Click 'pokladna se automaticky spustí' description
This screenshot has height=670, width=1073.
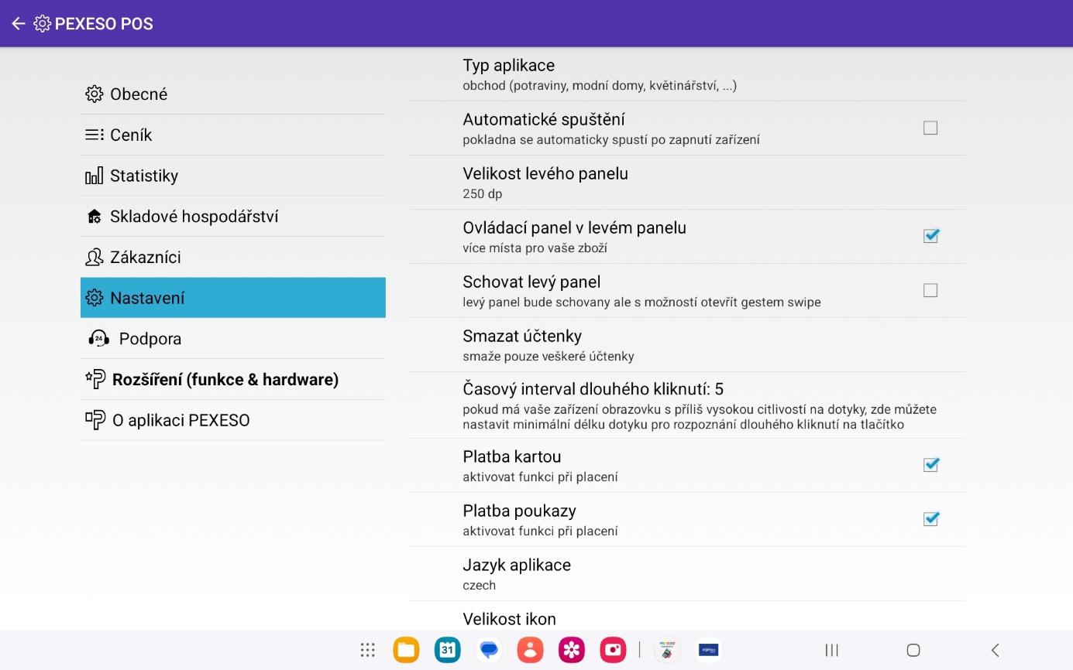(x=611, y=140)
